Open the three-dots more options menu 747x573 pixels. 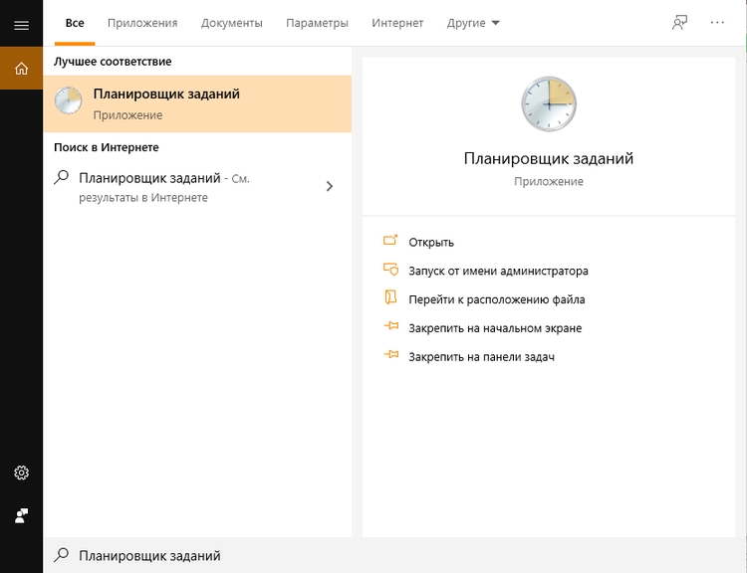(x=717, y=22)
